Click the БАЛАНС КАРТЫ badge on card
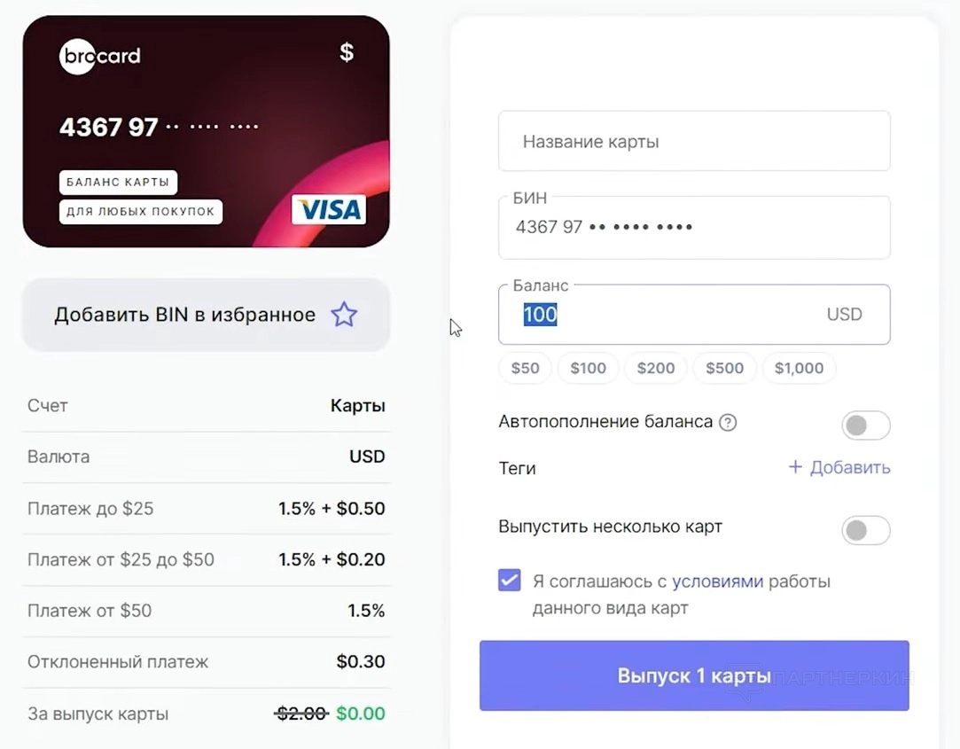960x749 pixels. [x=118, y=182]
